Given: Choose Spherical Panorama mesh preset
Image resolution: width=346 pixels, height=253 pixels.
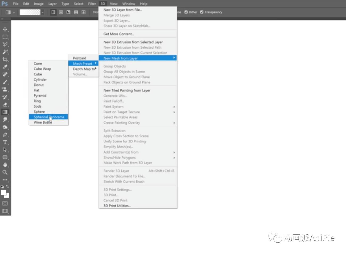Looking at the screenshot, I should pyautogui.click(x=48, y=117).
